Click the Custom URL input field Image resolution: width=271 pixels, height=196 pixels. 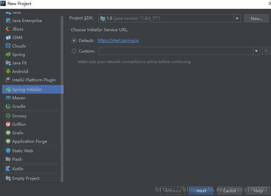176,51
